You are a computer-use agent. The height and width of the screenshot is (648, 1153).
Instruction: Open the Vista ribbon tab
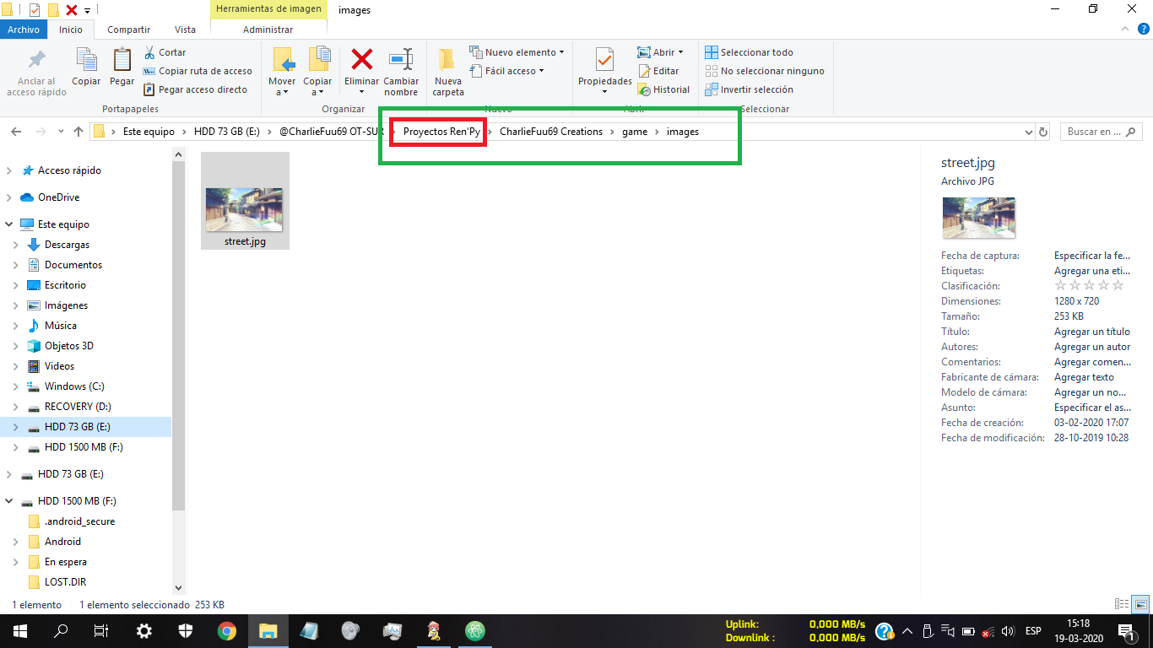[x=185, y=30]
